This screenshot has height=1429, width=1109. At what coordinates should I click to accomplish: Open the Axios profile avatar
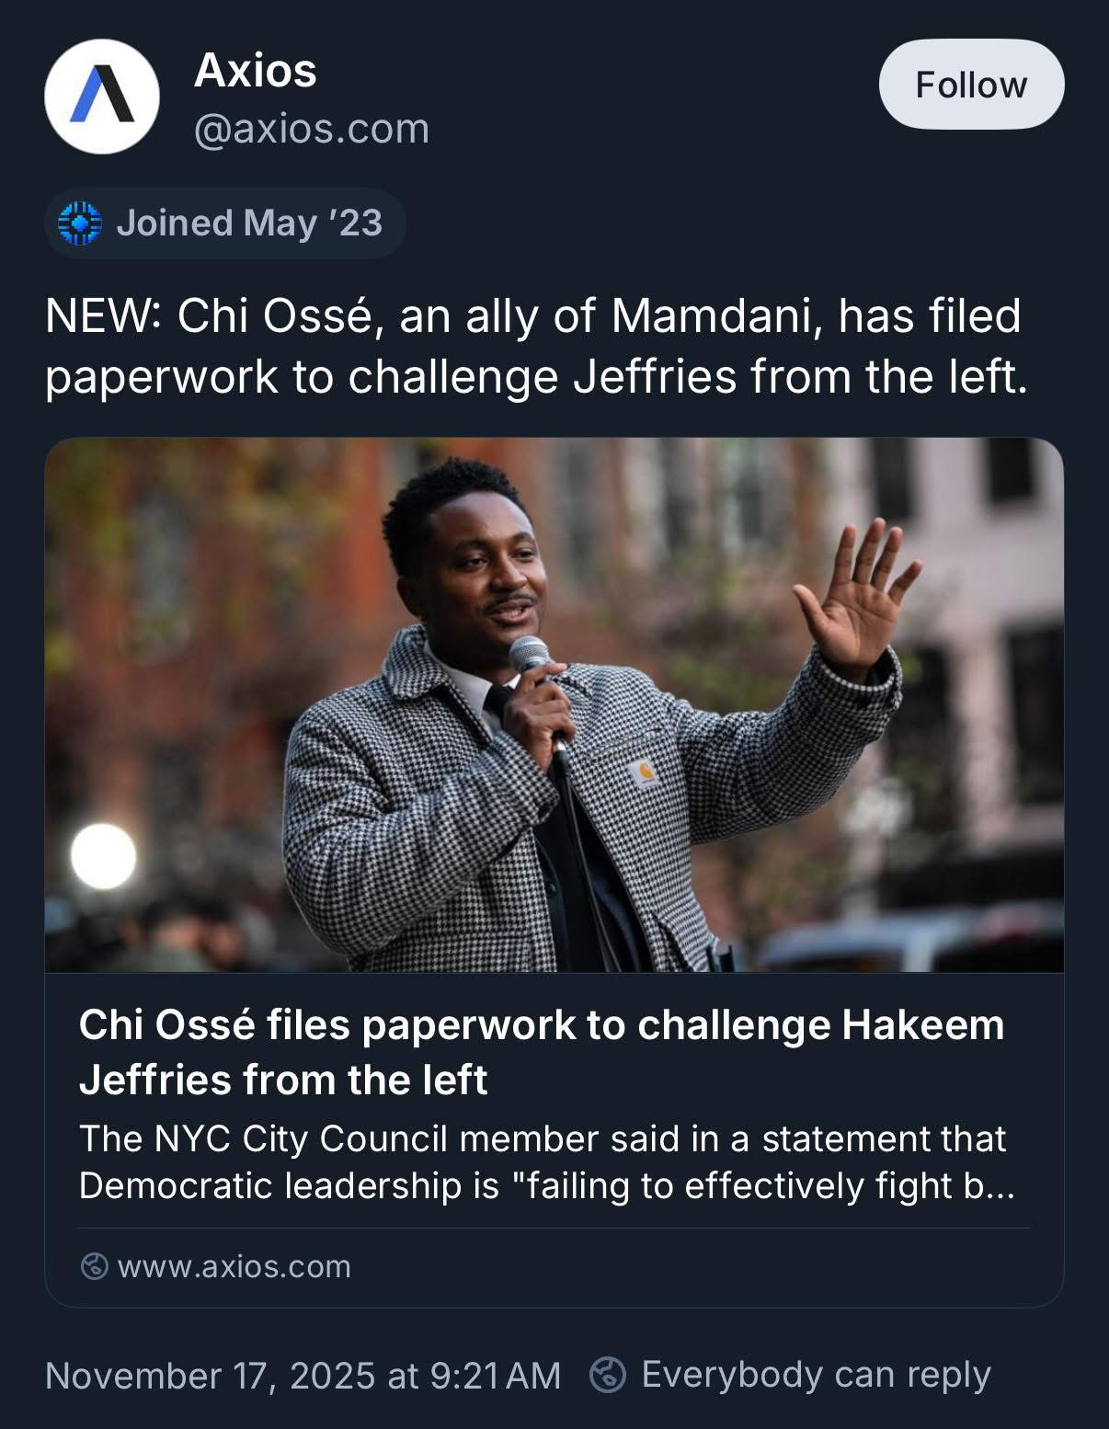pyautogui.click(x=101, y=97)
